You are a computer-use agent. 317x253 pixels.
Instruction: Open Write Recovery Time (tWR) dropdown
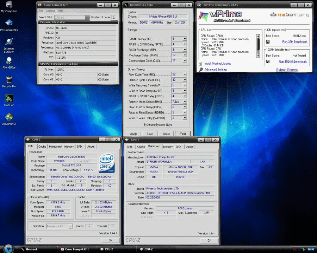(x=185, y=85)
